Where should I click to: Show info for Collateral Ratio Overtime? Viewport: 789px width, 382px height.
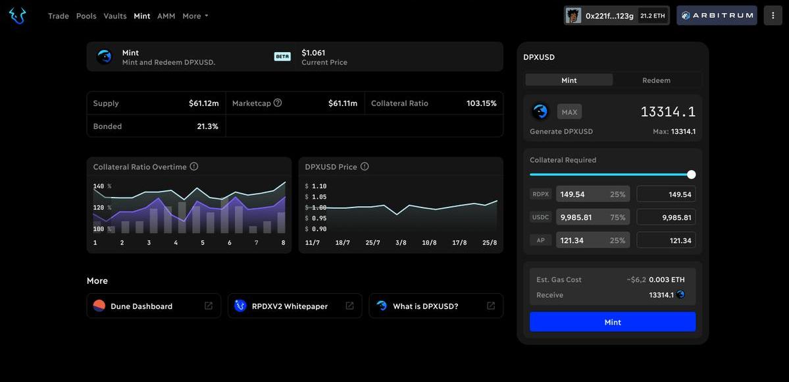194,167
